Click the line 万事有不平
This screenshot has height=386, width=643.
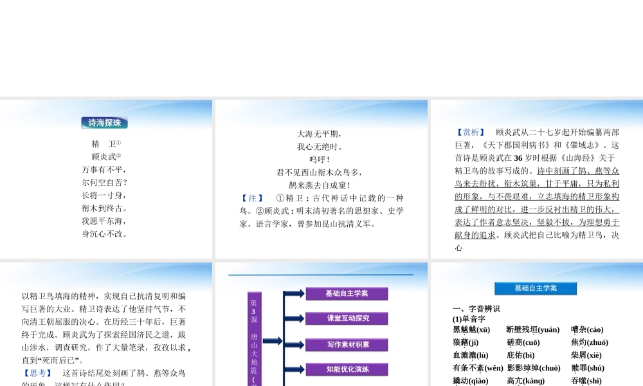point(104,170)
